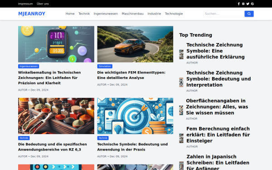
Task: Click AUTHOR label under 'Fem Berechnung' item
Action: coord(192,146)
